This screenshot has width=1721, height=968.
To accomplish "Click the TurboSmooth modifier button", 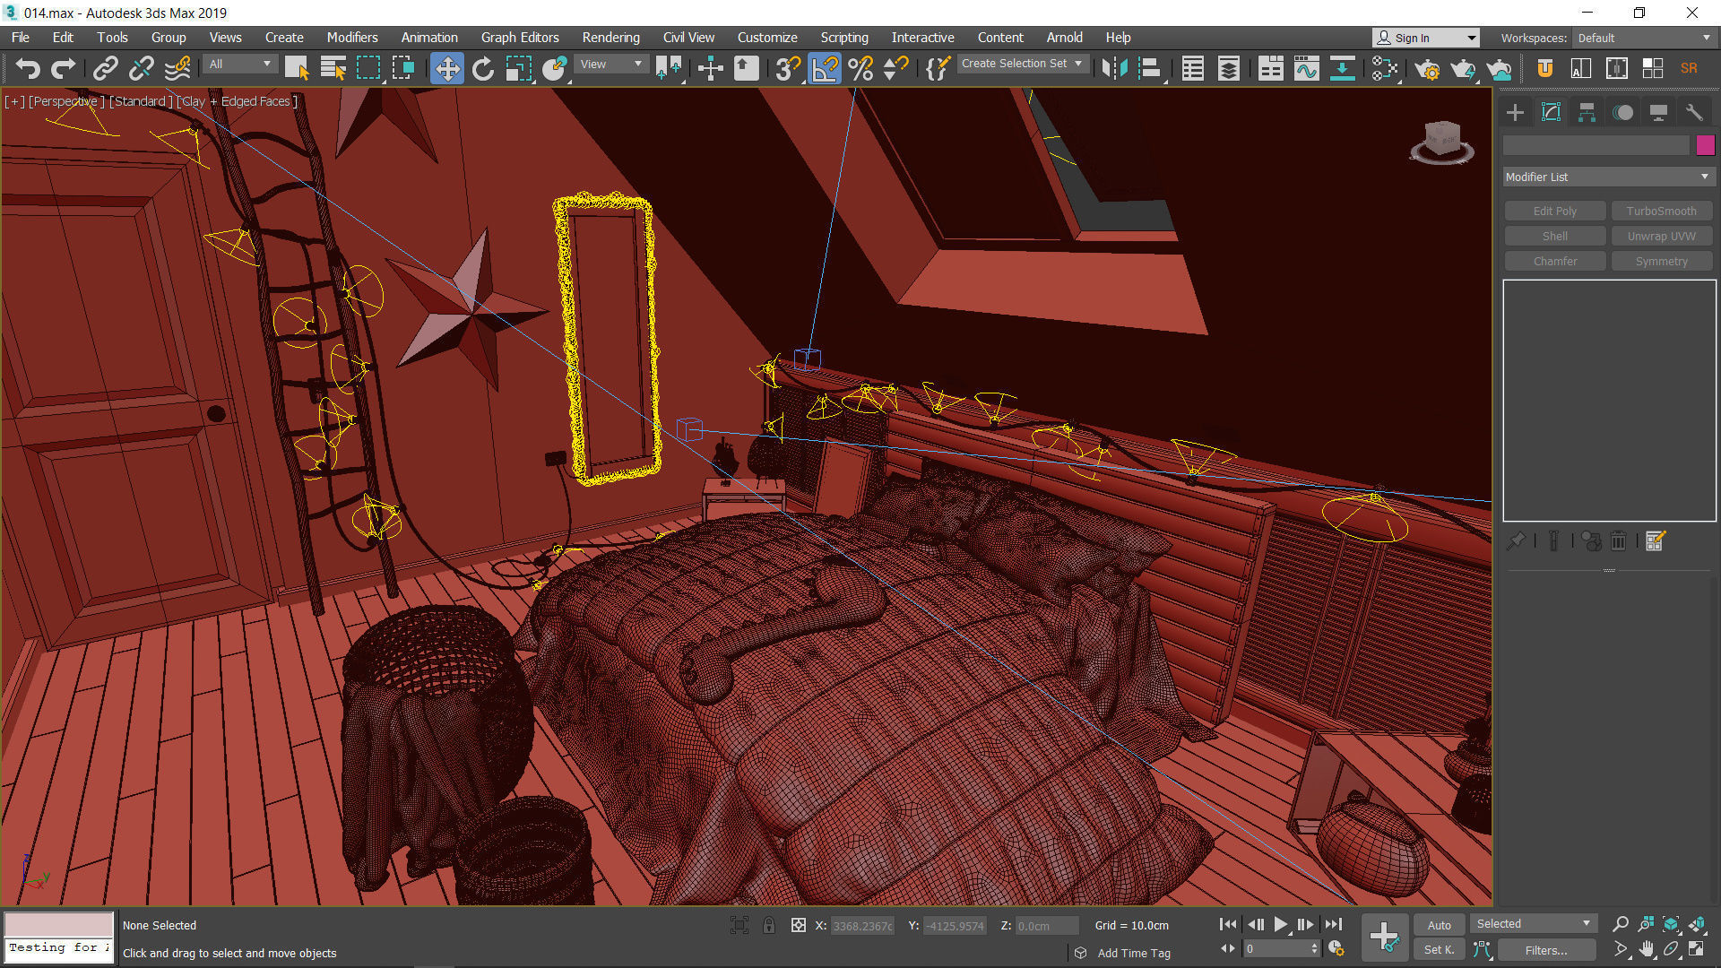I will (x=1661, y=211).
